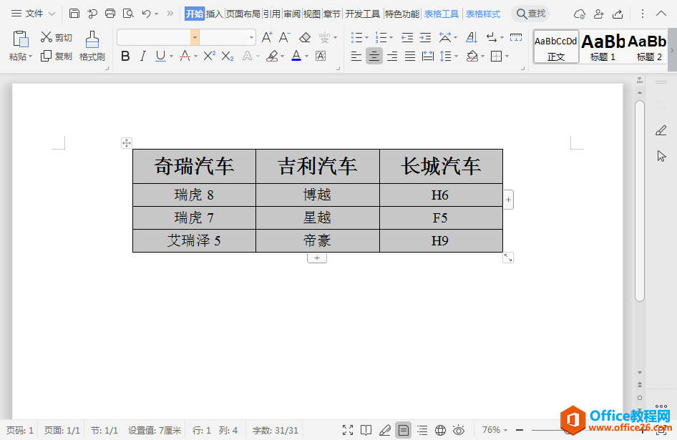677x440 pixels.
Task: Add table column with right-side plus button
Action: point(509,200)
